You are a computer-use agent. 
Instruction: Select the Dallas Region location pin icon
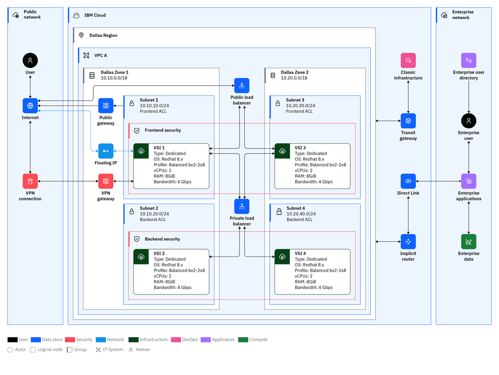click(x=81, y=35)
